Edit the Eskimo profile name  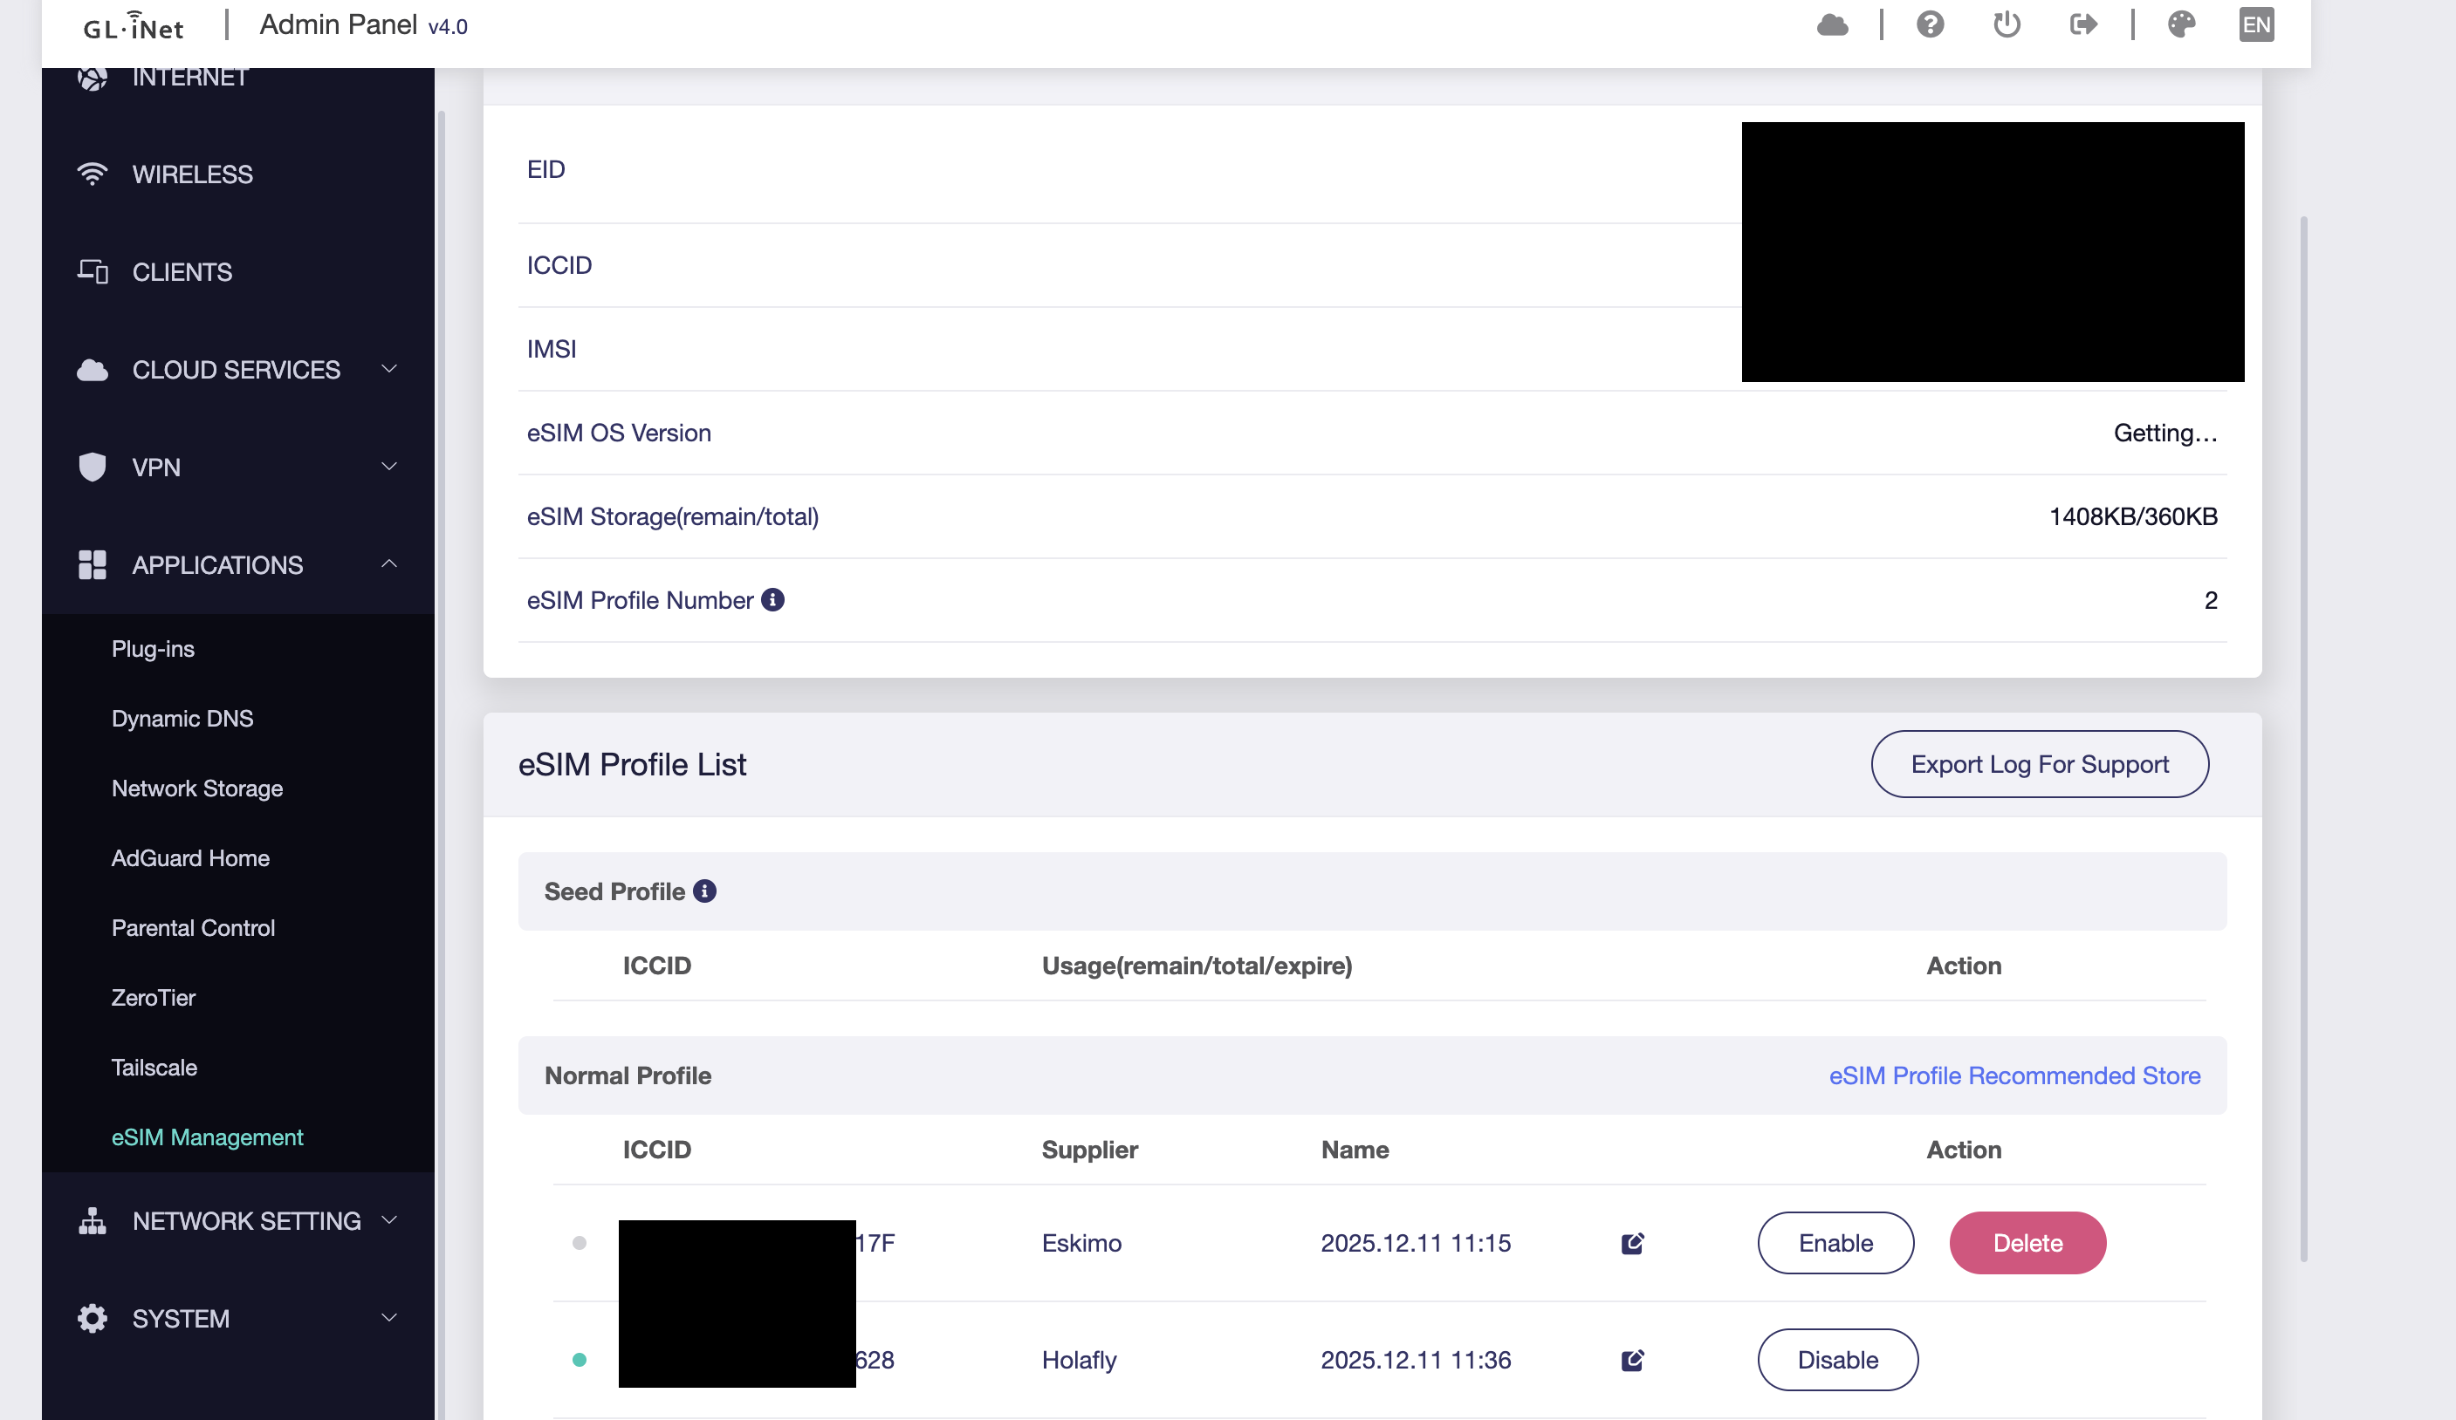(1632, 1244)
